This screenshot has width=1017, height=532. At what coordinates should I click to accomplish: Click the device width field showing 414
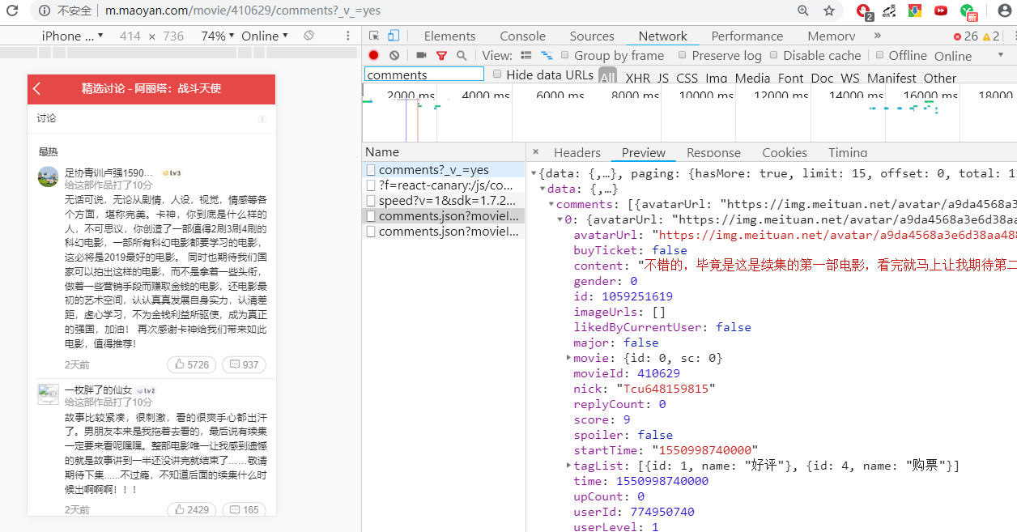[x=130, y=36]
